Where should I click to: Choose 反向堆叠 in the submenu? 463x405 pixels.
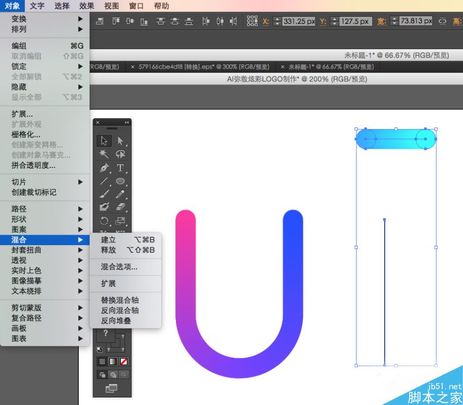126,321
